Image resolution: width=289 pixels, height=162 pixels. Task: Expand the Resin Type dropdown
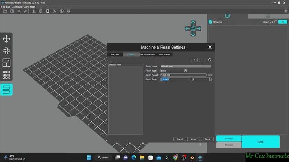(186, 71)
